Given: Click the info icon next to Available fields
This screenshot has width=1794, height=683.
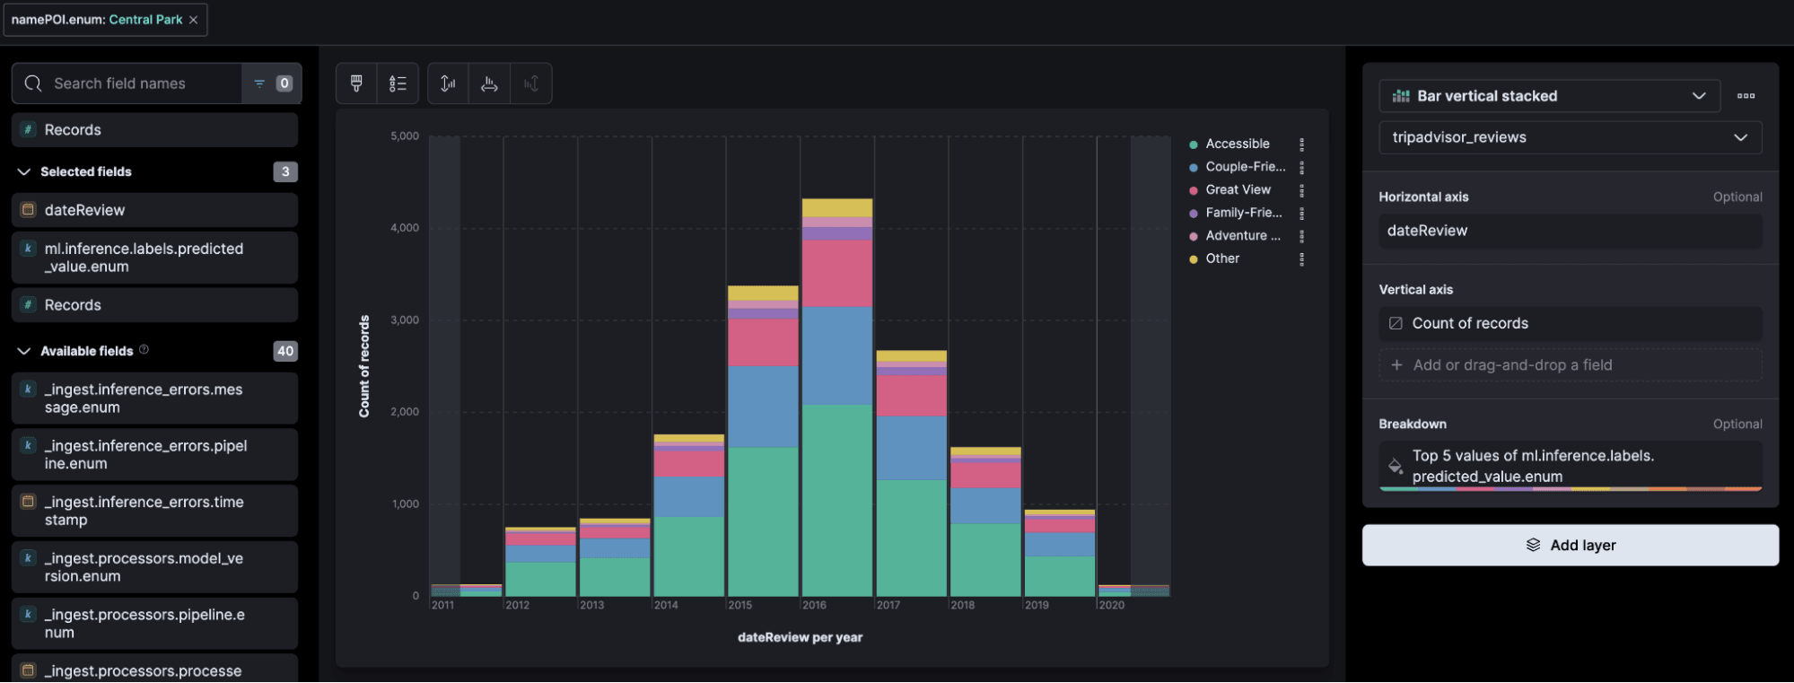Looking at the screenshot, I should [144, 350].
